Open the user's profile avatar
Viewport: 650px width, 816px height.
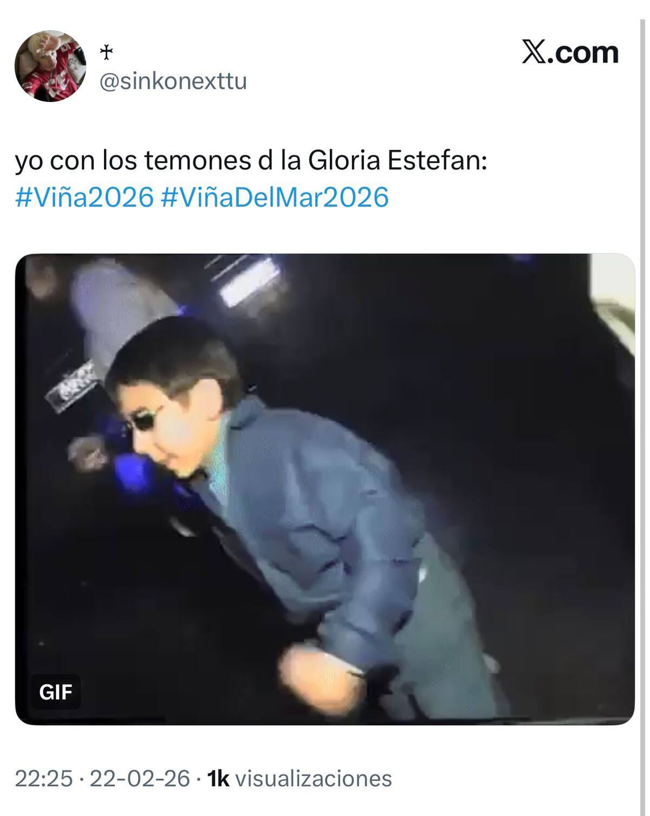(x=50, y=66)
